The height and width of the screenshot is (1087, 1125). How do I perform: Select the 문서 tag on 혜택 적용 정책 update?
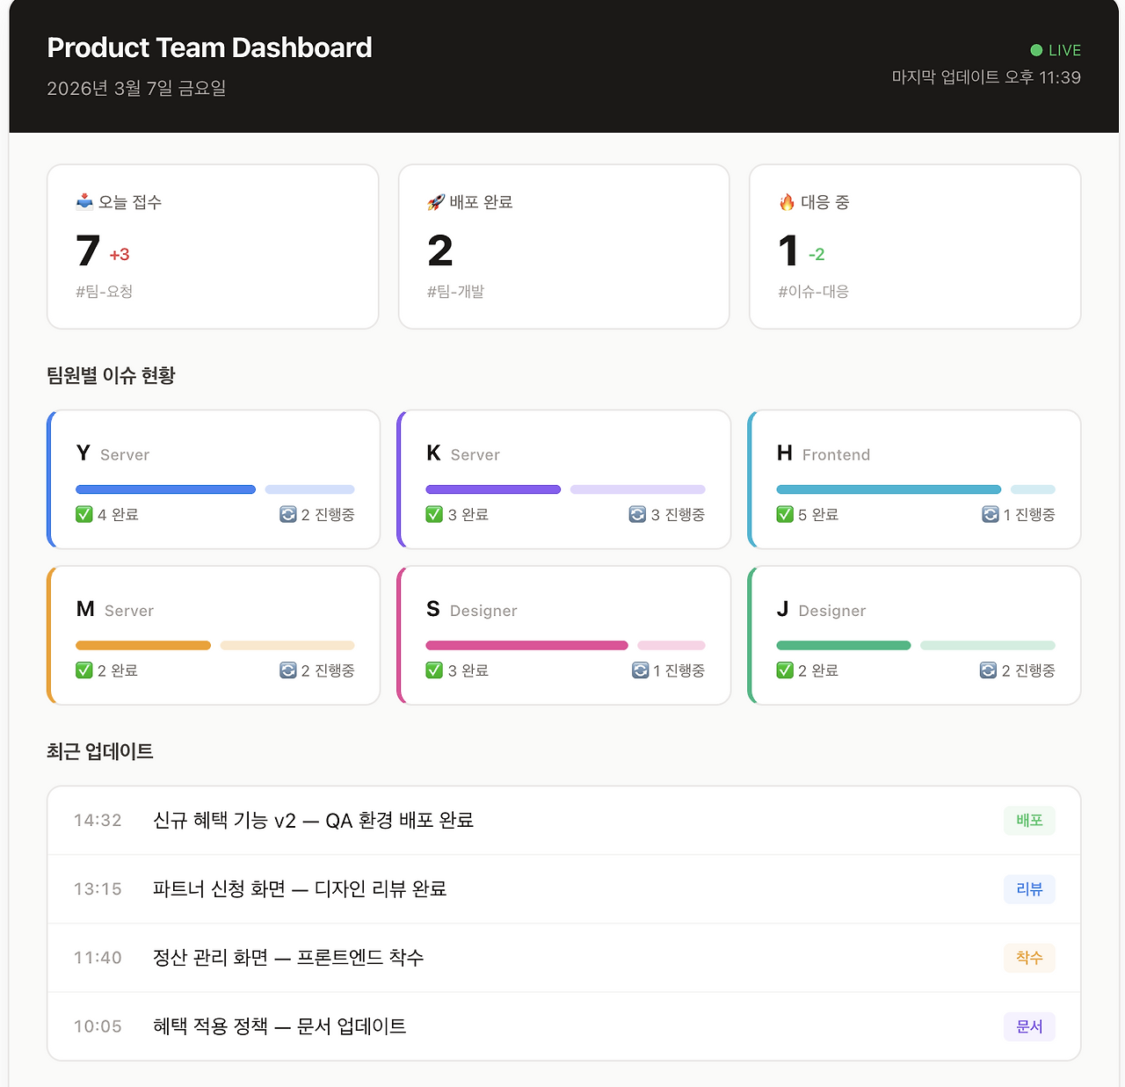click(x=1029, y=1026)
